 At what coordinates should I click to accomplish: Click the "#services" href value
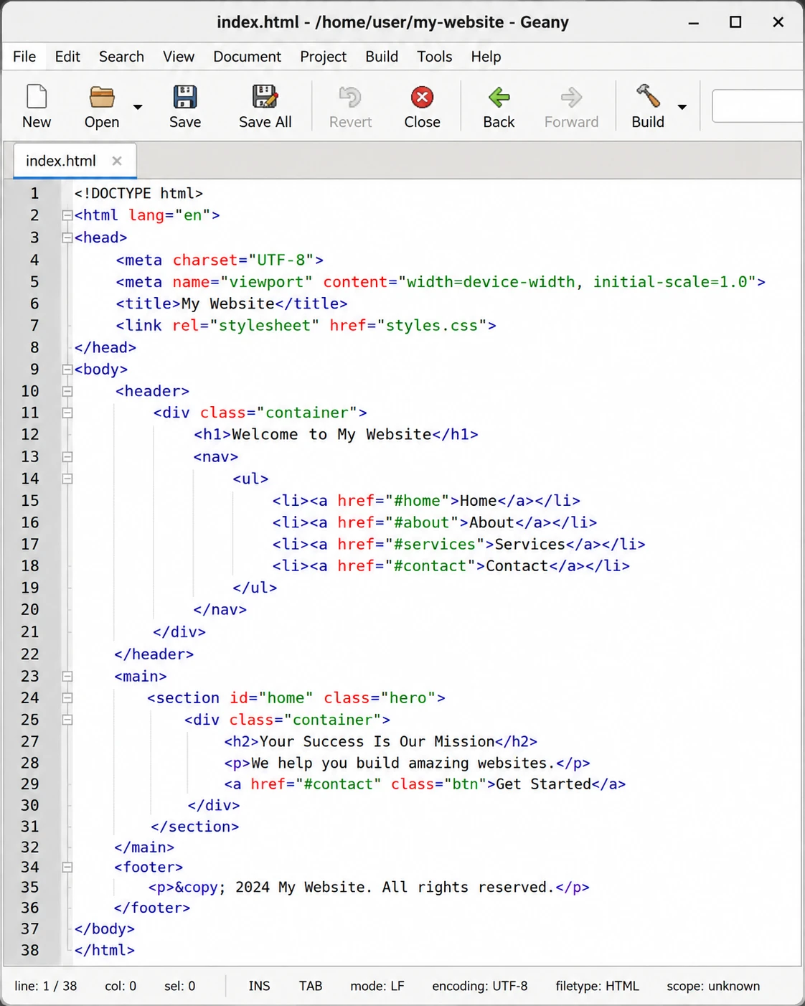[435, 544]
